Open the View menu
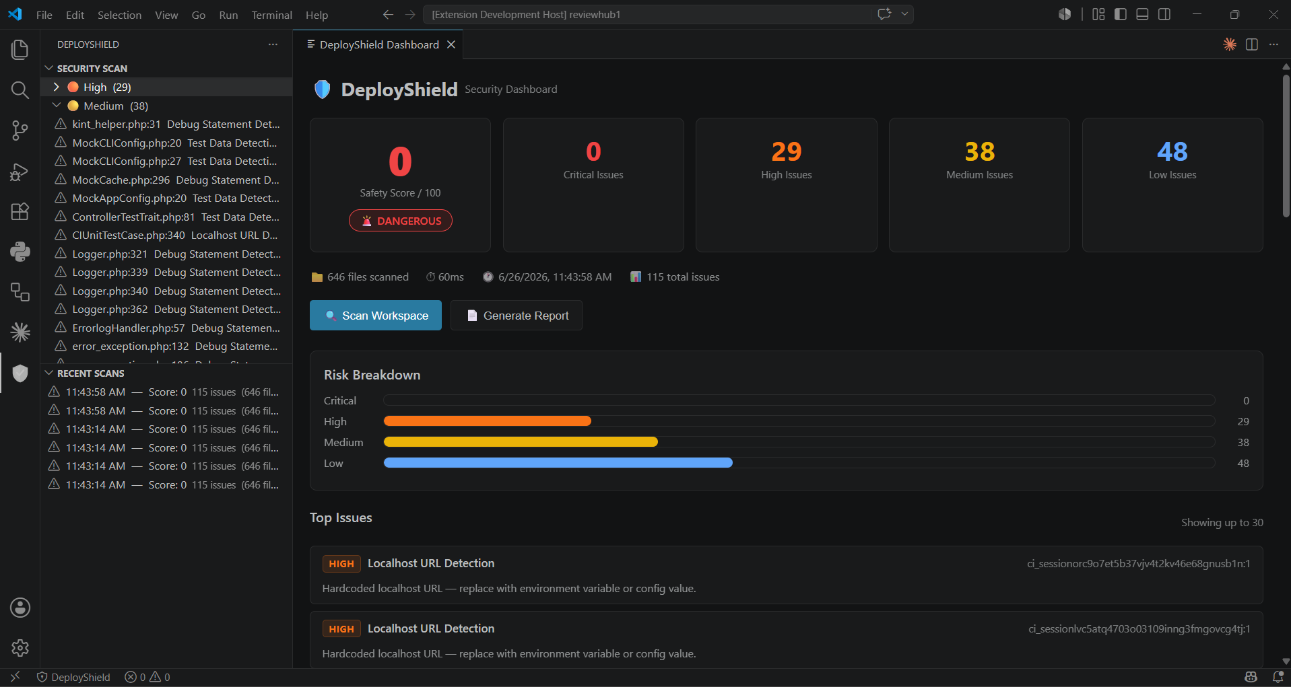The height and width of the screenshot is (687, 1291). point(166,15)
